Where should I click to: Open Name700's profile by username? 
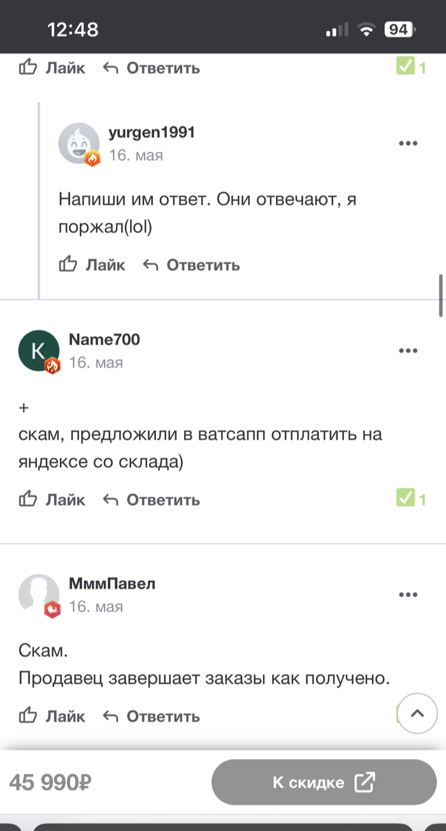click(x=104, y=340)
